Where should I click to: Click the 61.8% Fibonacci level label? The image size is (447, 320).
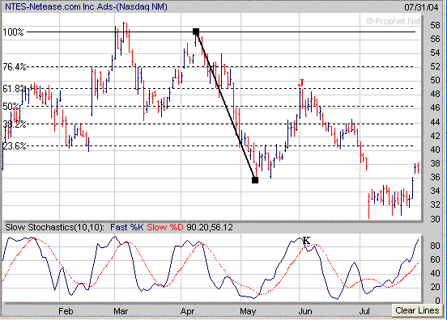pyautogui.click(x=15, y=89)
